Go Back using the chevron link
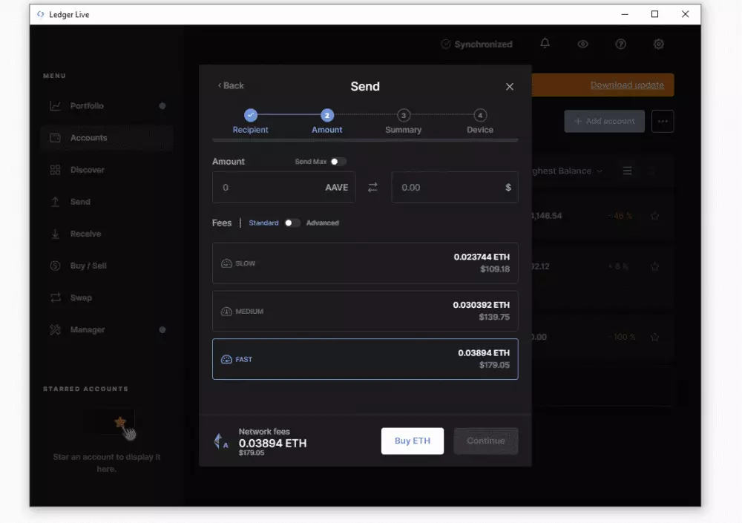 (x=231, y=86)
